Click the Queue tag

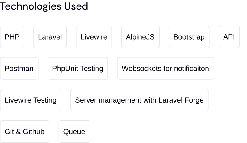click(x=74, y=132)
